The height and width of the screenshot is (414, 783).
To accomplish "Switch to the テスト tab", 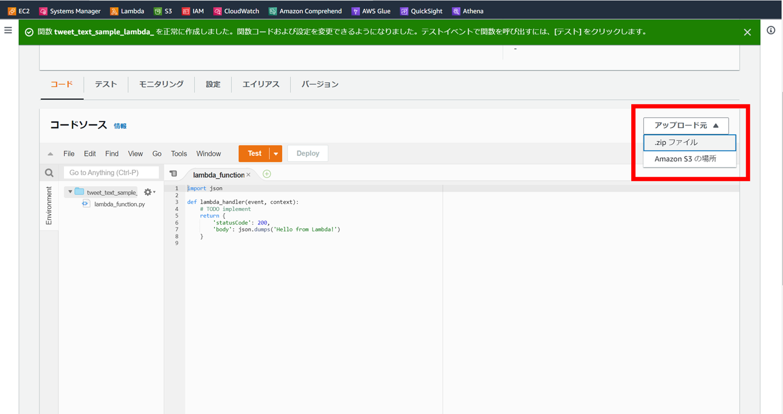I will pos(106,84).
